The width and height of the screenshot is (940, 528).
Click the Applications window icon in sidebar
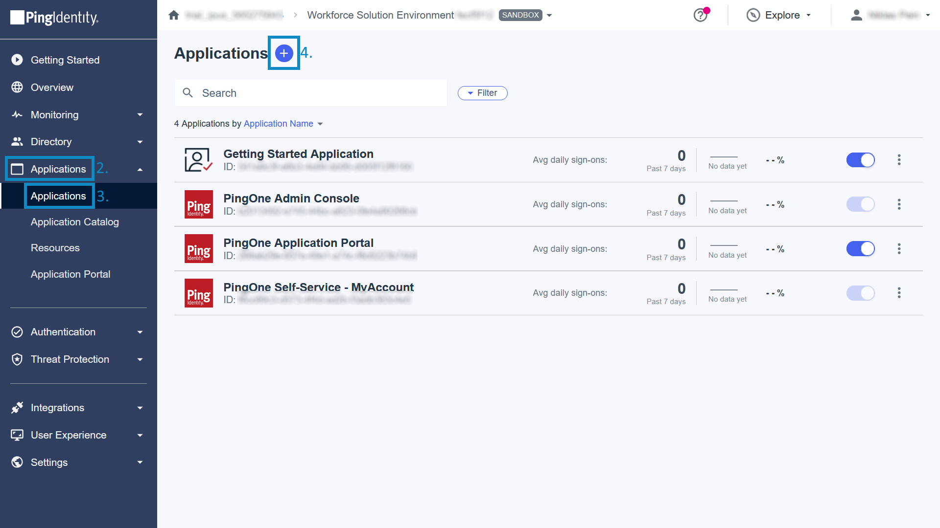tap(17, 169)
